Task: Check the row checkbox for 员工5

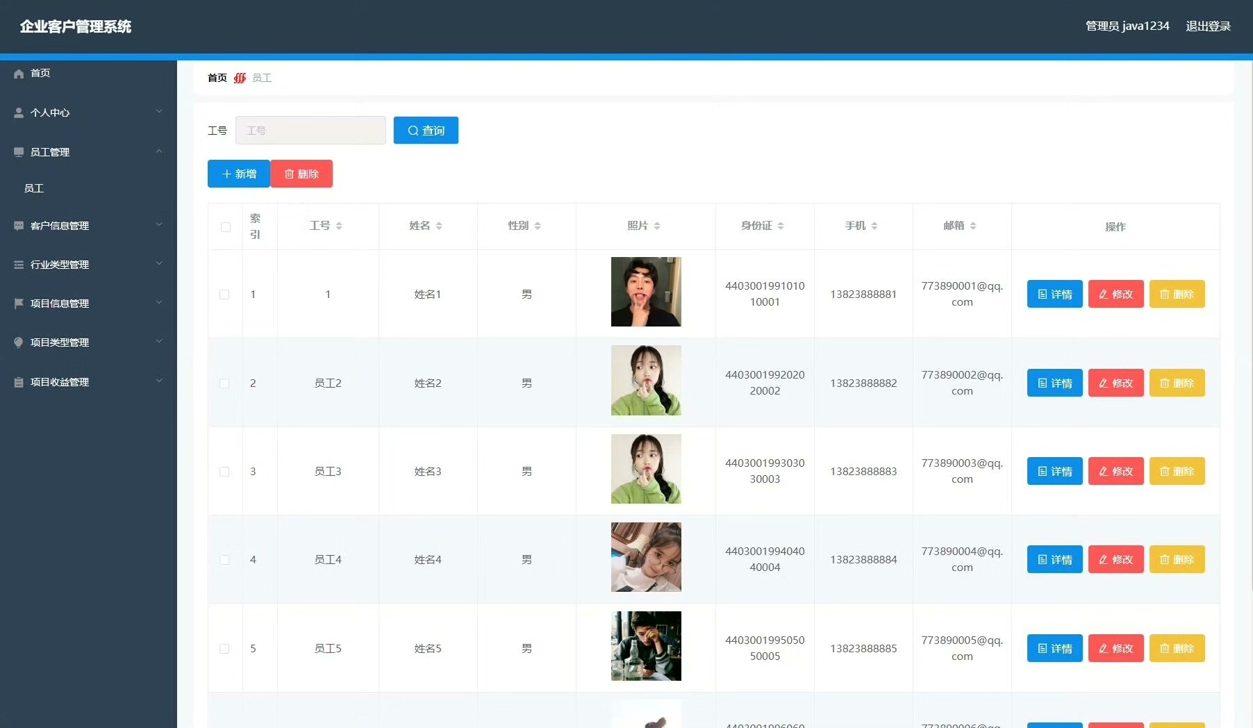Action: point(224,649)
